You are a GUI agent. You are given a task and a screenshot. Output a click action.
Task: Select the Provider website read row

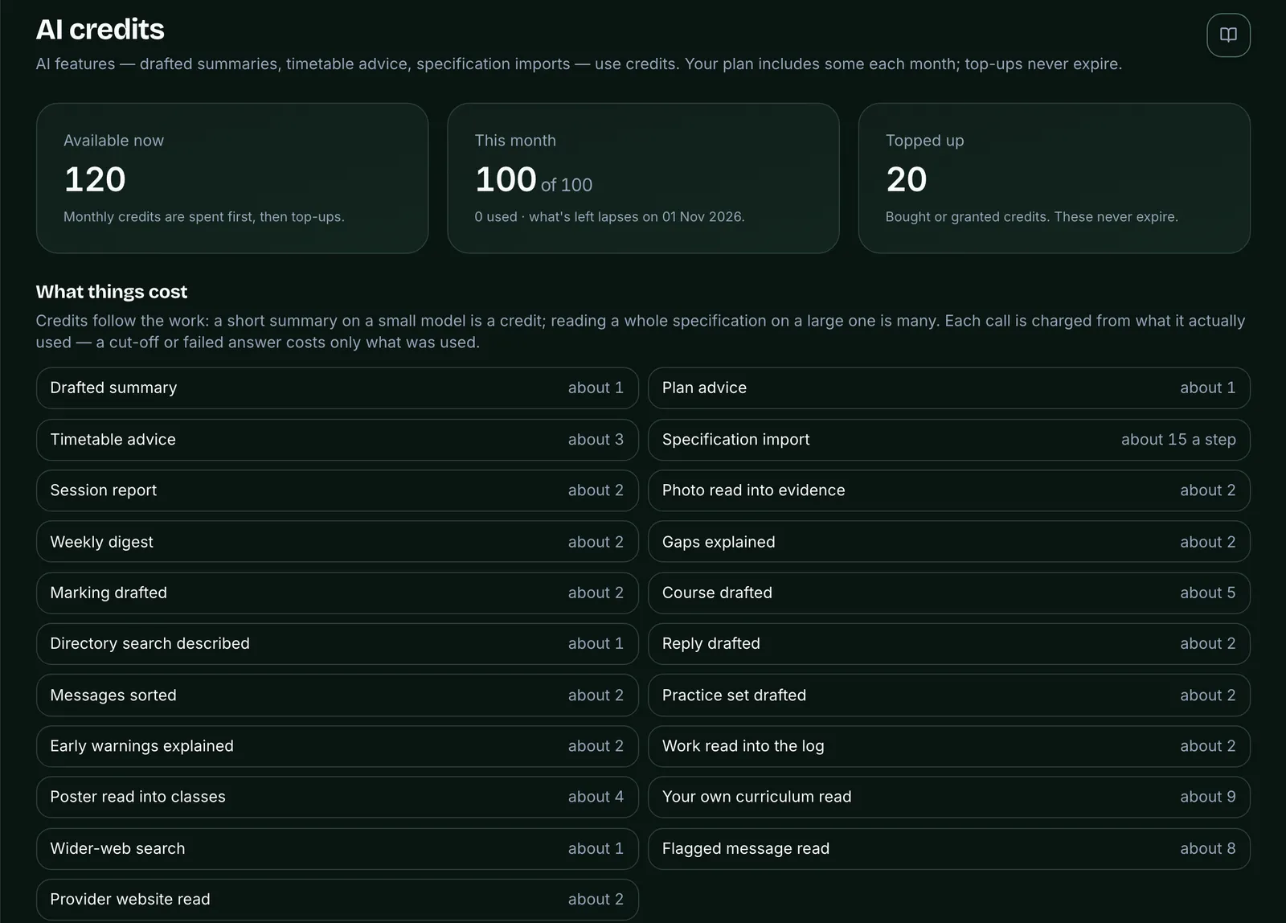[338, 900]
